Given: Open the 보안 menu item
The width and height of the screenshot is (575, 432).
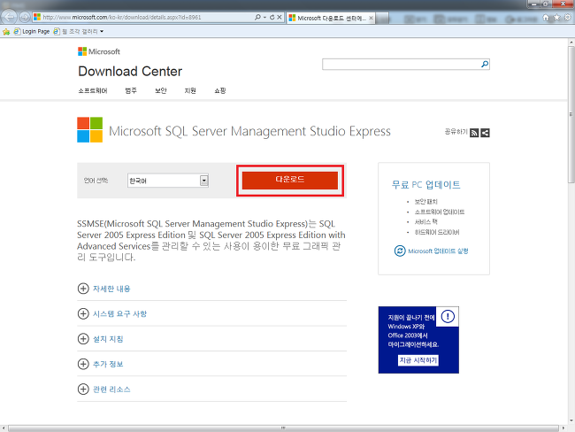Looking at the screenshot, I should coord(161,90).
